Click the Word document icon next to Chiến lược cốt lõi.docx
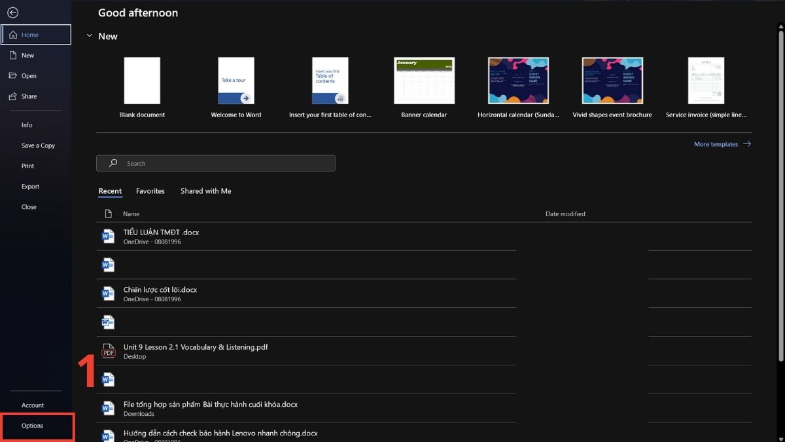The height and width of the screenshot is (442, 785). 107,293
